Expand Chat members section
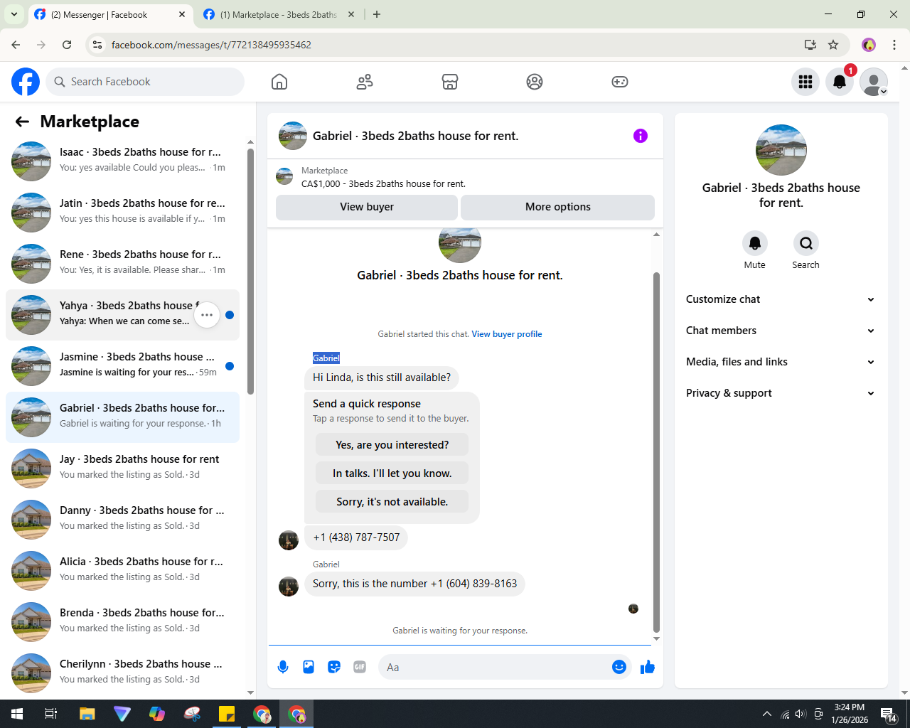 point(781,331)
